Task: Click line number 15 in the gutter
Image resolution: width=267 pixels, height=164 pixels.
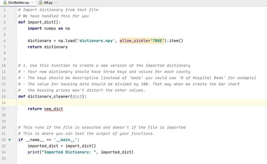Action: (3, 96)
